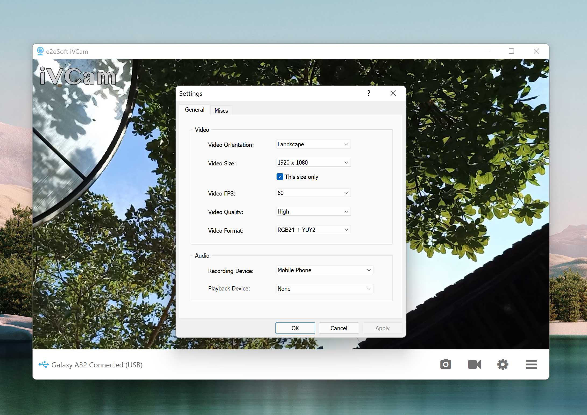Screen dimensions: 587x415
Task: Click the USB connection status icon
Action: pos(44,364)
